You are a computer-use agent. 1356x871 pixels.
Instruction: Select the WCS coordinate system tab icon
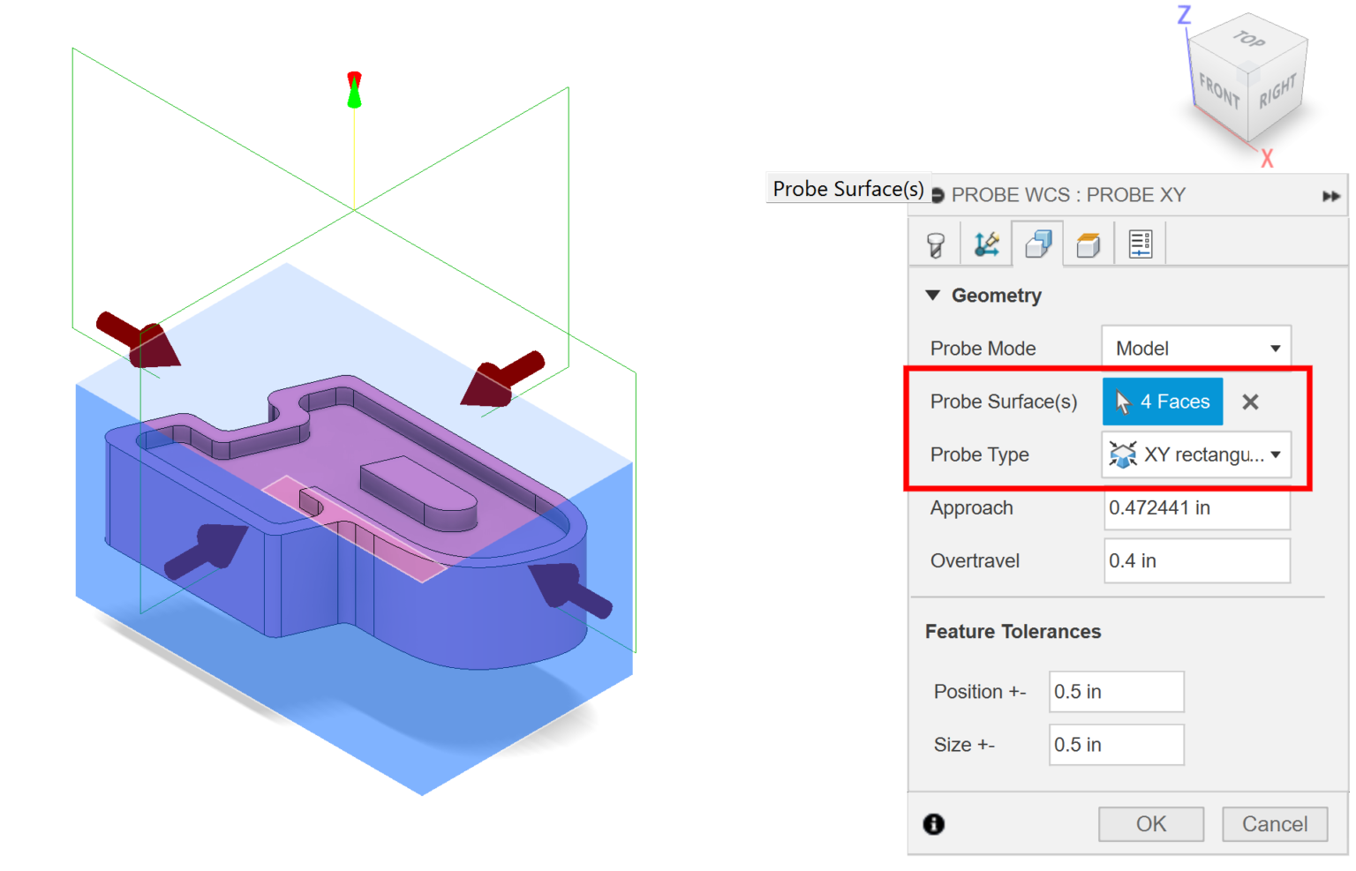point(986,243)
